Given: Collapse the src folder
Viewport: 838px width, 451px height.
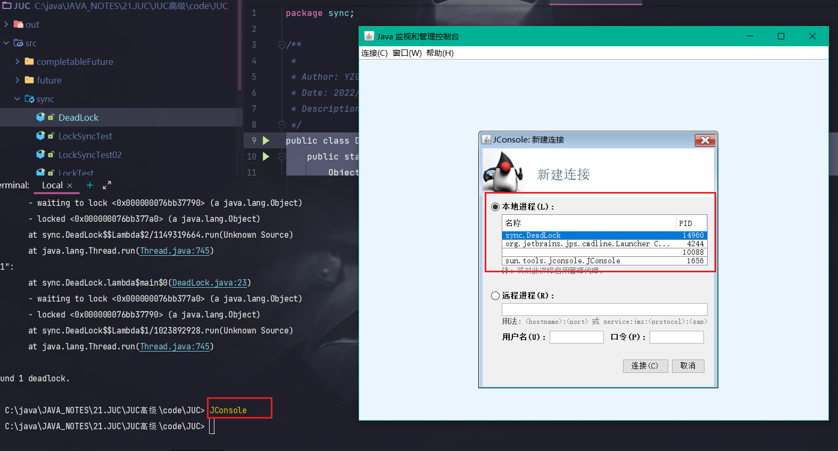Looking at the screenshot, I should 6,43.
